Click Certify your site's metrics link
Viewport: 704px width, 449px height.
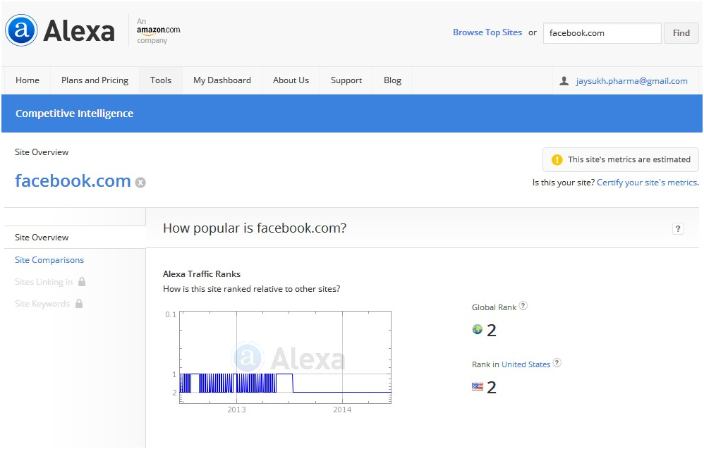coord(647,183)
